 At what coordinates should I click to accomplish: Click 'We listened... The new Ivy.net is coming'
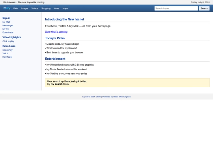click(24, 2)
